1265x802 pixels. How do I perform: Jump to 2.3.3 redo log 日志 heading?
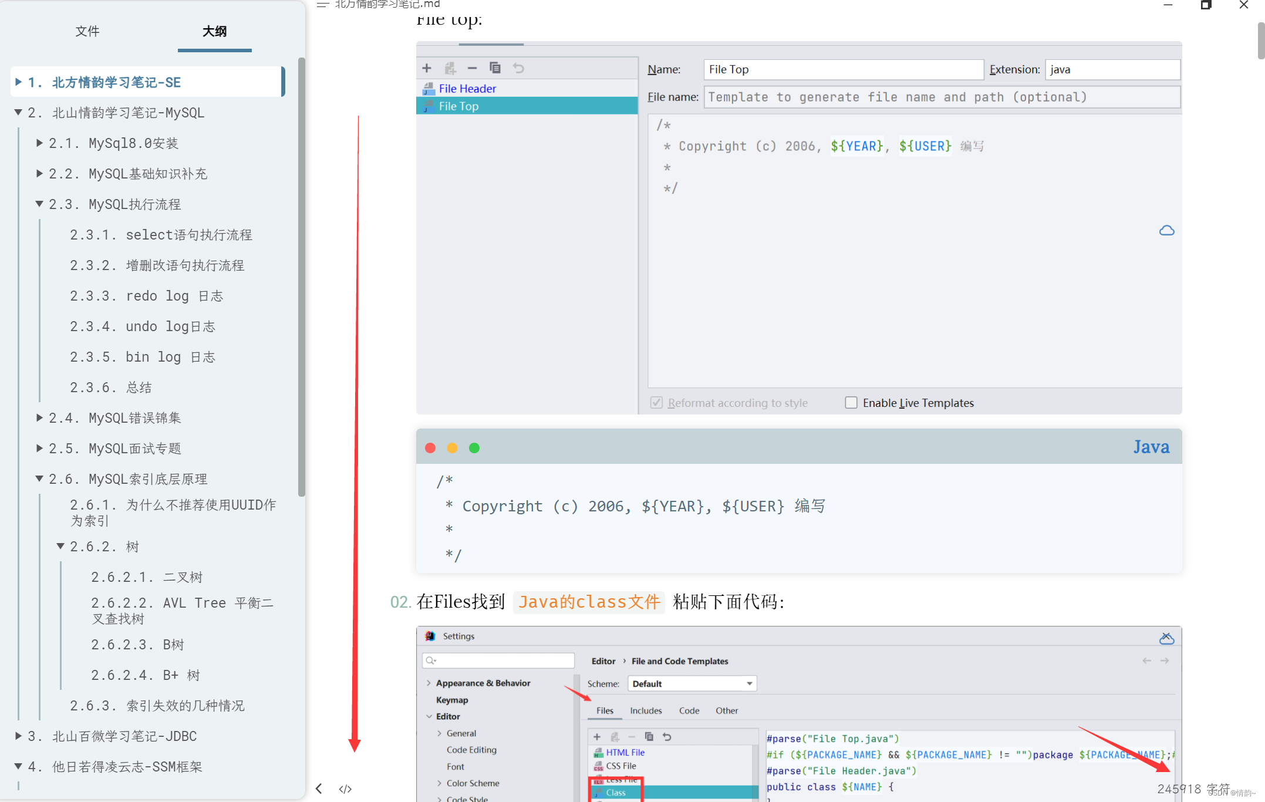[146, 296]
